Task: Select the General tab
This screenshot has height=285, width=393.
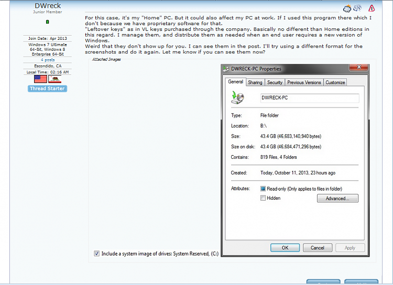Action: pyautogui.click(x=236, y=82)
